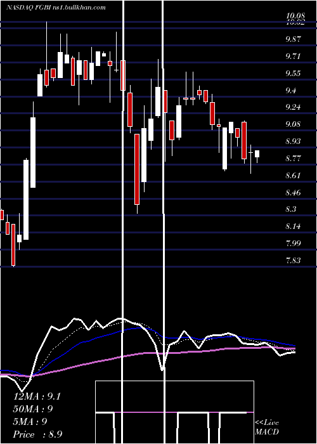Screen dimensions: 317x444
Task: Click the 8.93 price axis label
Action: click(293, 141)
